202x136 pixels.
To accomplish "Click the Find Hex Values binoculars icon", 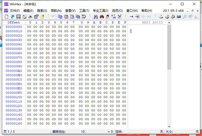I will (x=107, y=16).
